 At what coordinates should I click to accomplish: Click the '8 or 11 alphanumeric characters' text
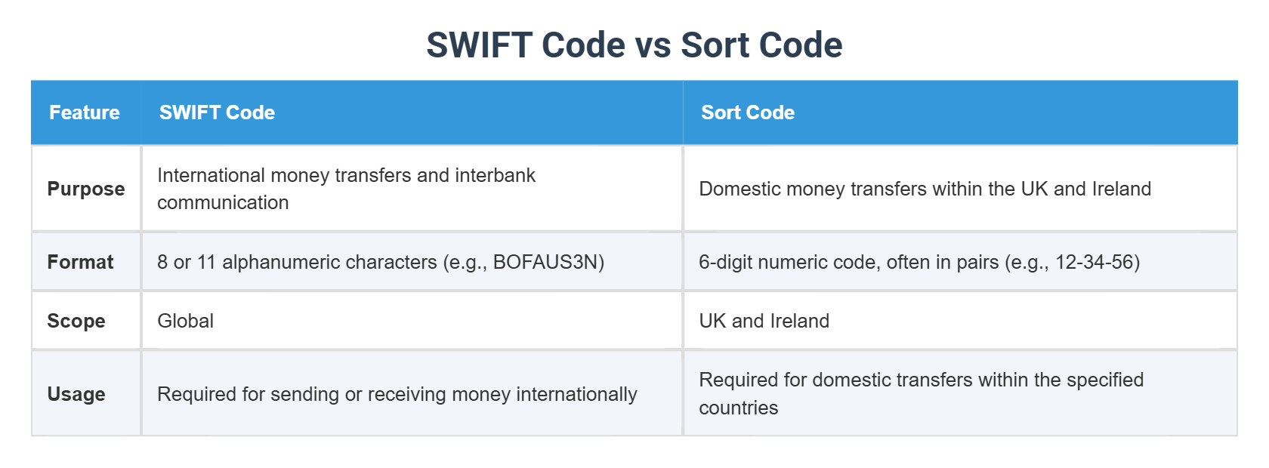[297, 262]
